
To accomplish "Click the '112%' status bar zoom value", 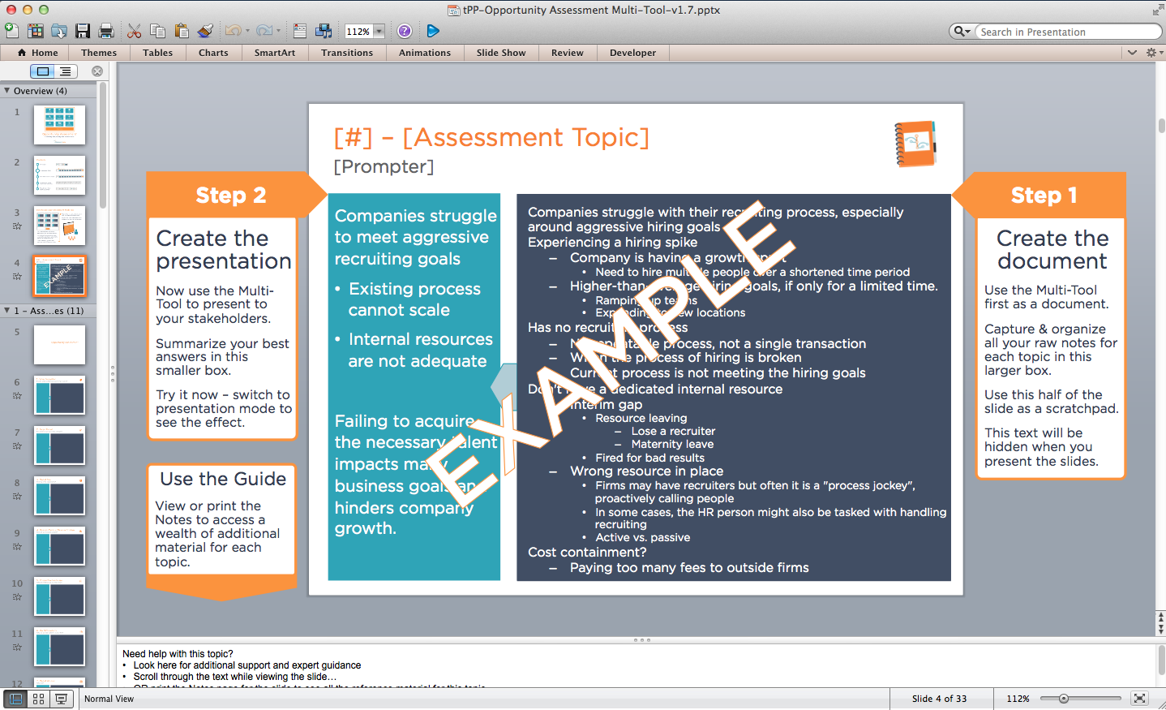I will [x=1018, y=699].
